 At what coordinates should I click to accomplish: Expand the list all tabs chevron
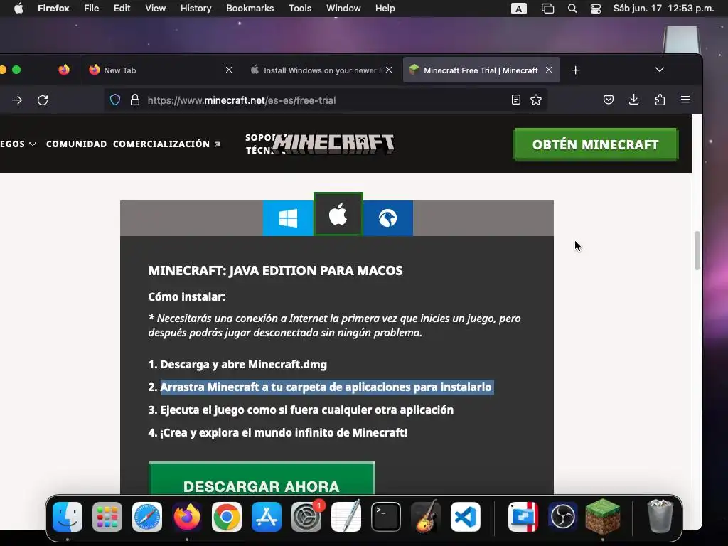(x=659, y=70)
